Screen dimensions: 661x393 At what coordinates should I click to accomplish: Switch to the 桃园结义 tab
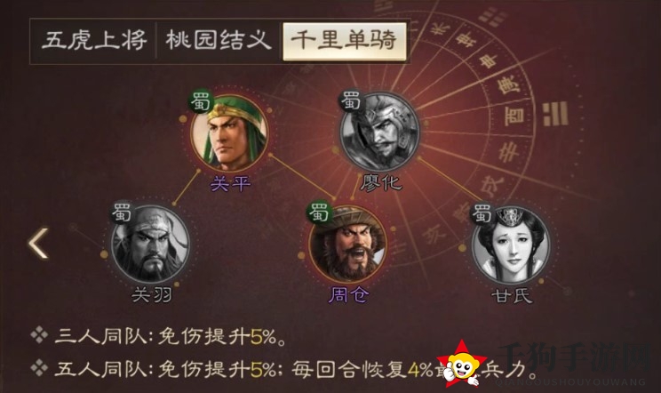tap(218, 41)
